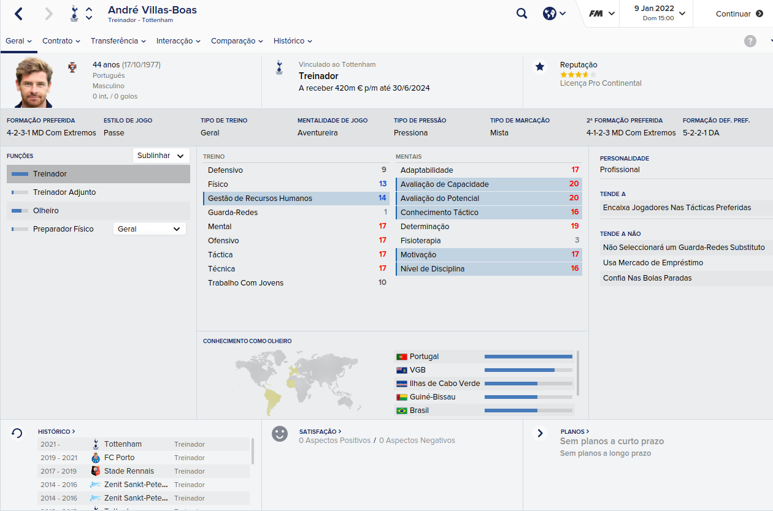Click the Nível de Disciplina attribute
This screenshot has height=511, width=773.
489,269
